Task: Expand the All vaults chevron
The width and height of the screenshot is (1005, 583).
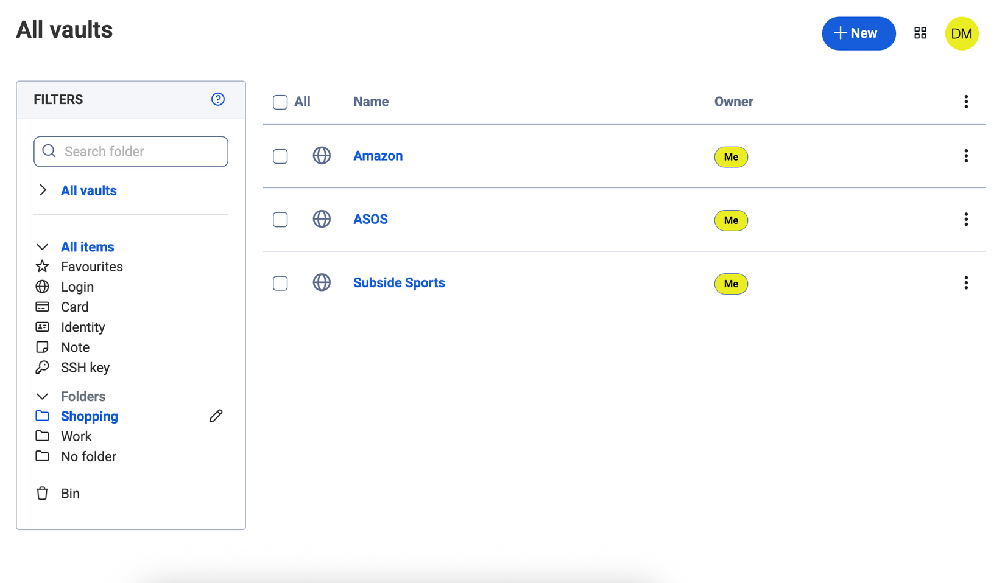Action: click(43, 190)
